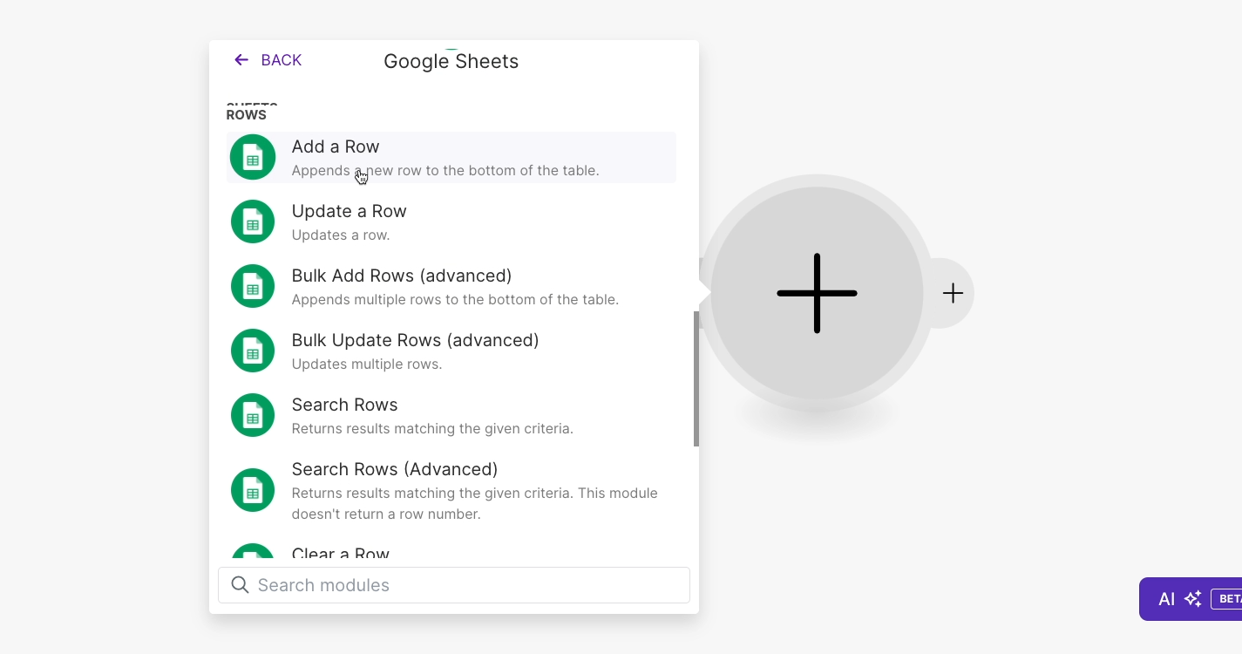Click the large empty module plus circle

coord(817,293)
